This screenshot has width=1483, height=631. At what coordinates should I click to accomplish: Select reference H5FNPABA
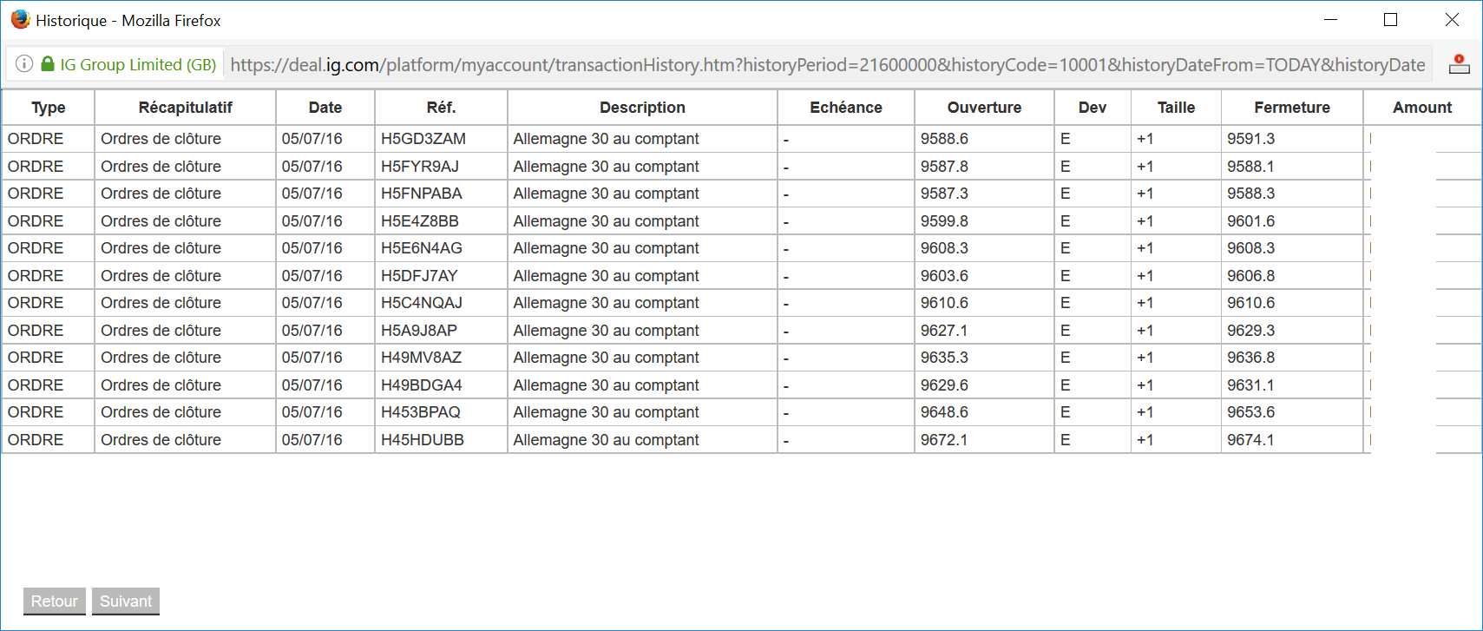pyautogui.click(x=422, y=194)
